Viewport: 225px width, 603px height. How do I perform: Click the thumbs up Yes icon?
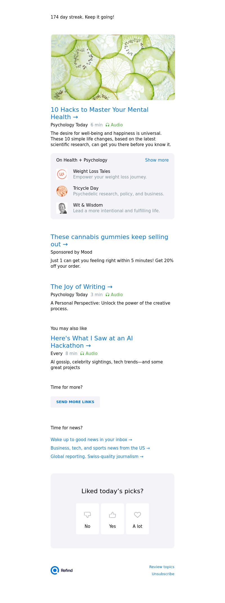pos(112,515)
